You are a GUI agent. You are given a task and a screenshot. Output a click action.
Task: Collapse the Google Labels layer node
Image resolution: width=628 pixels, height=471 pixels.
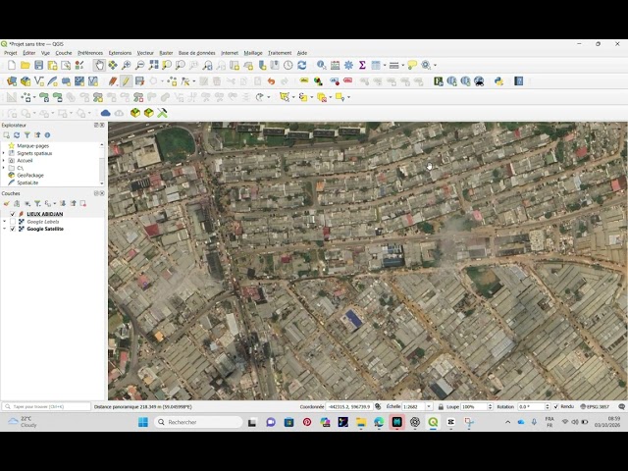pyautogui.click(x=4, y=222)
